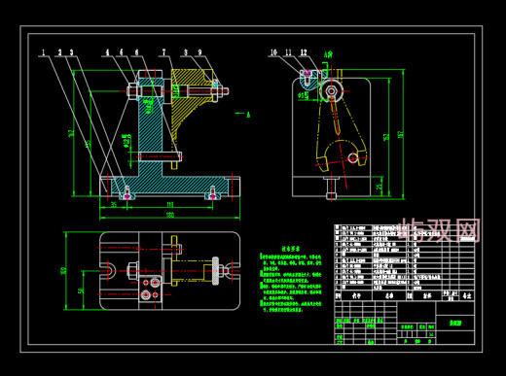The height and width of the screenshot is (376, 506).
Task: Click part balloon number 1
Action: 43,52
